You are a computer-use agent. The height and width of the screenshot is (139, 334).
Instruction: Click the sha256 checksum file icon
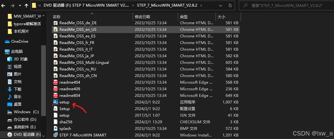[56, 122]
